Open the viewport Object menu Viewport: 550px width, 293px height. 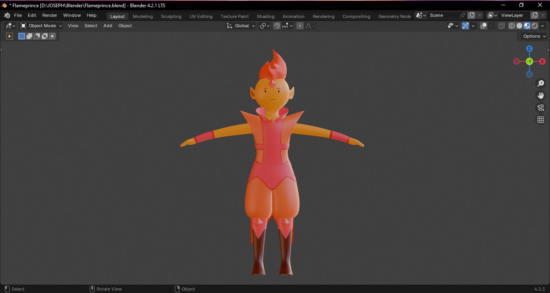[125, 26]
